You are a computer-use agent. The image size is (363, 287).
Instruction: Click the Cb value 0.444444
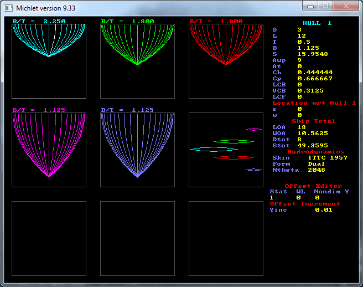315,73
